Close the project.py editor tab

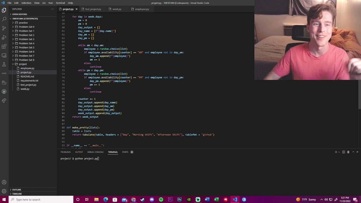pyautogui.click(x=76, y=9)
